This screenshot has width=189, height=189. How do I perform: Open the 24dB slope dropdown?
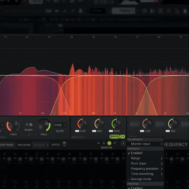[60, 125]
